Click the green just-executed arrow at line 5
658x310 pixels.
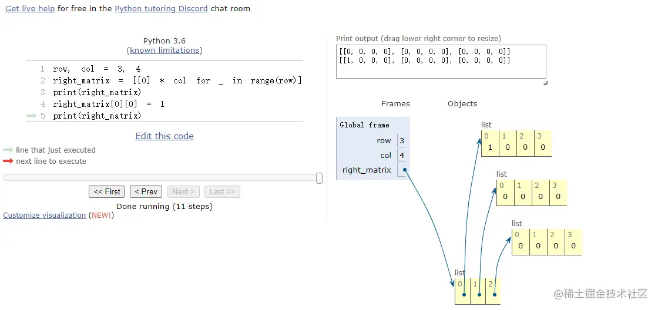32,116
